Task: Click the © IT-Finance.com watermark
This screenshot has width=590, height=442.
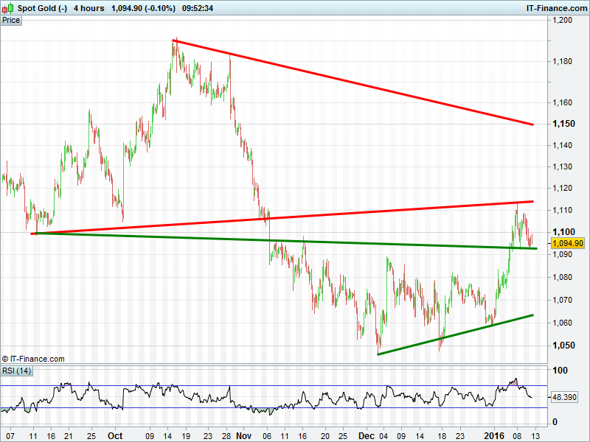Action: pyautogui.click(x=33, y=359)
